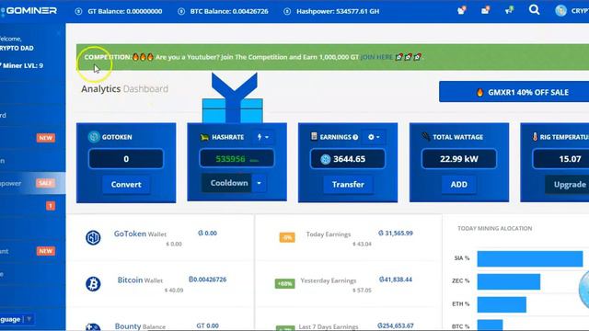The image size is (589, 331).
Task: Open the Hashrate lightning dropdown
Action: 263,137
